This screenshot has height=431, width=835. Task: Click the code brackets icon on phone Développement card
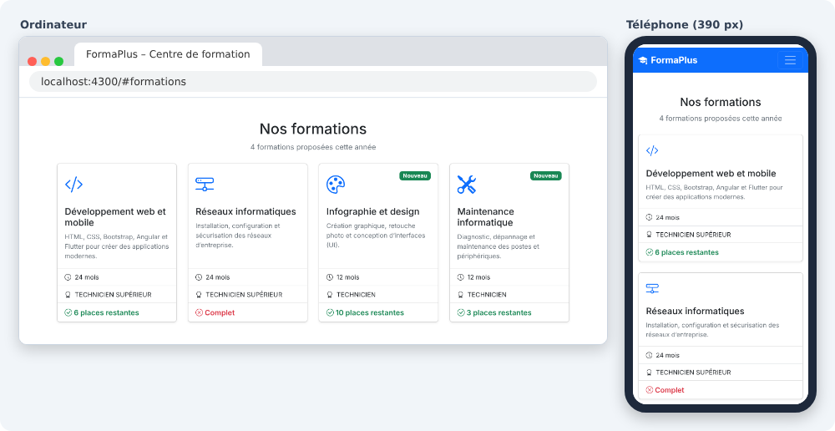click(652, 151)
